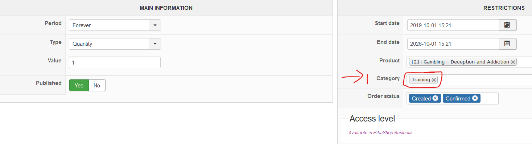Screen dimensions: 532x144
Task: Remove the Training category tag
Action: [434, 80]
